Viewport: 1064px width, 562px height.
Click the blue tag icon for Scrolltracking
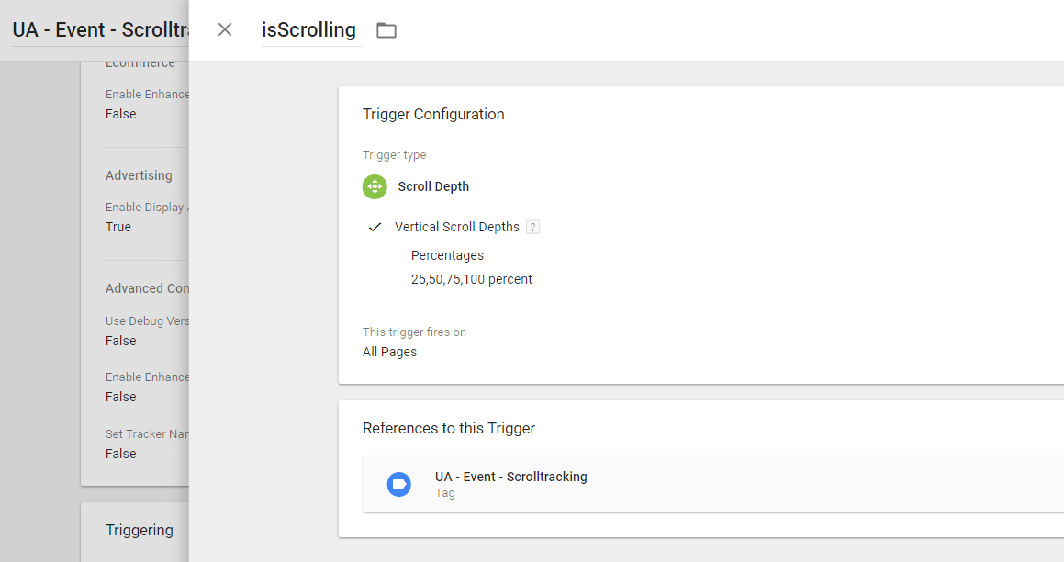click(x=398, y=484)
